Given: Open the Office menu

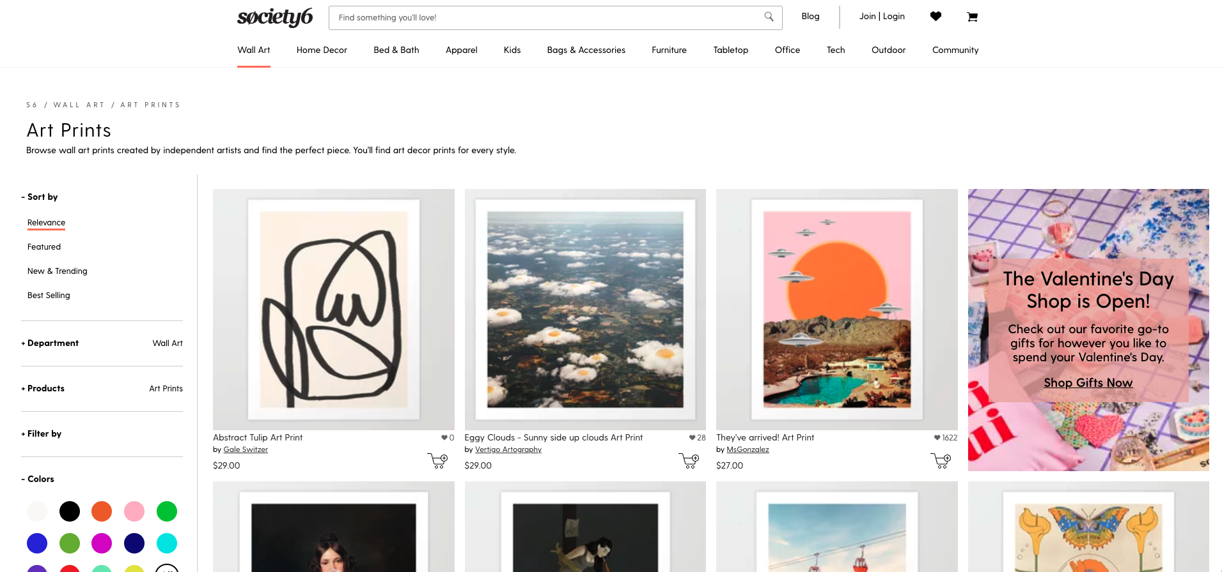Looking at the screenshot, I should pos(788,50).
